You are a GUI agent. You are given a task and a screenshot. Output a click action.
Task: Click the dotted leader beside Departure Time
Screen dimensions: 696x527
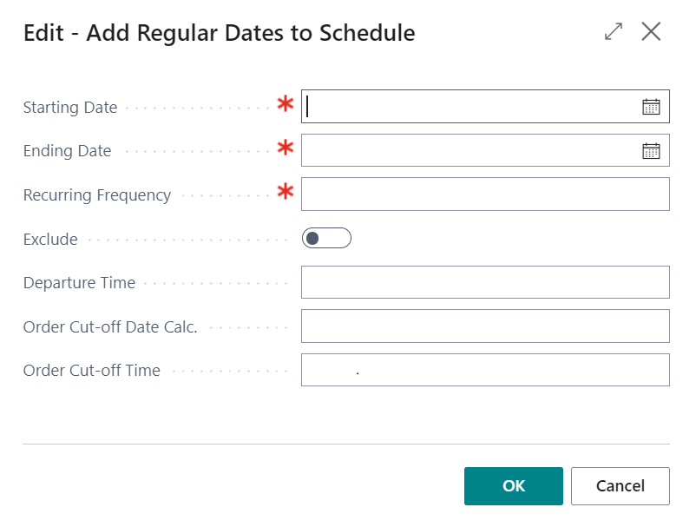(217, 283)
